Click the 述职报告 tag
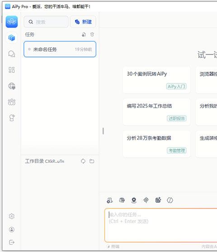 [x=176, y=119]
